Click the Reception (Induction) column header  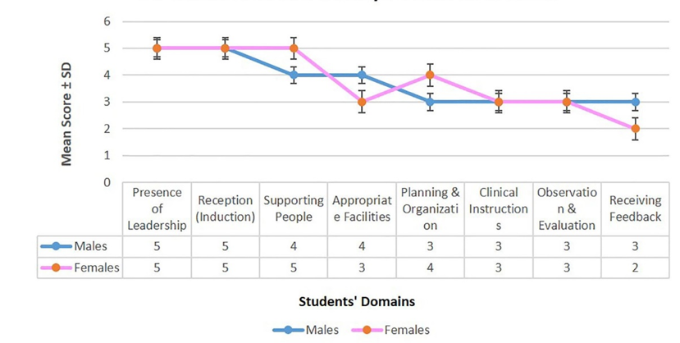(x=225, y=209)
